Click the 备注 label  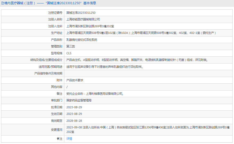[59, 94]
